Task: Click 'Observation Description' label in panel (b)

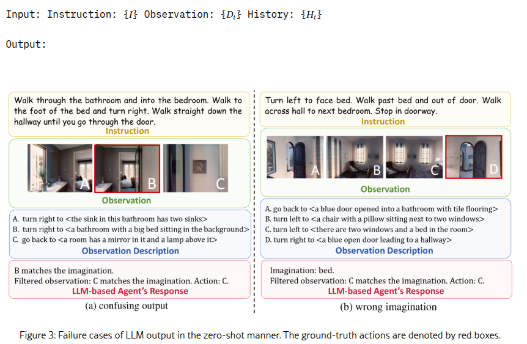Action: click(384, 251)
